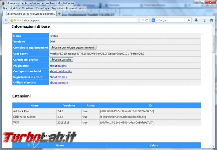Click Mostra cronologia aggiornamenti button

tap(73, 48)
